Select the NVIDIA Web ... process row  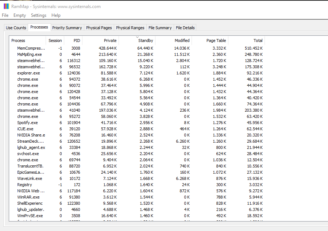click(137, 191)
